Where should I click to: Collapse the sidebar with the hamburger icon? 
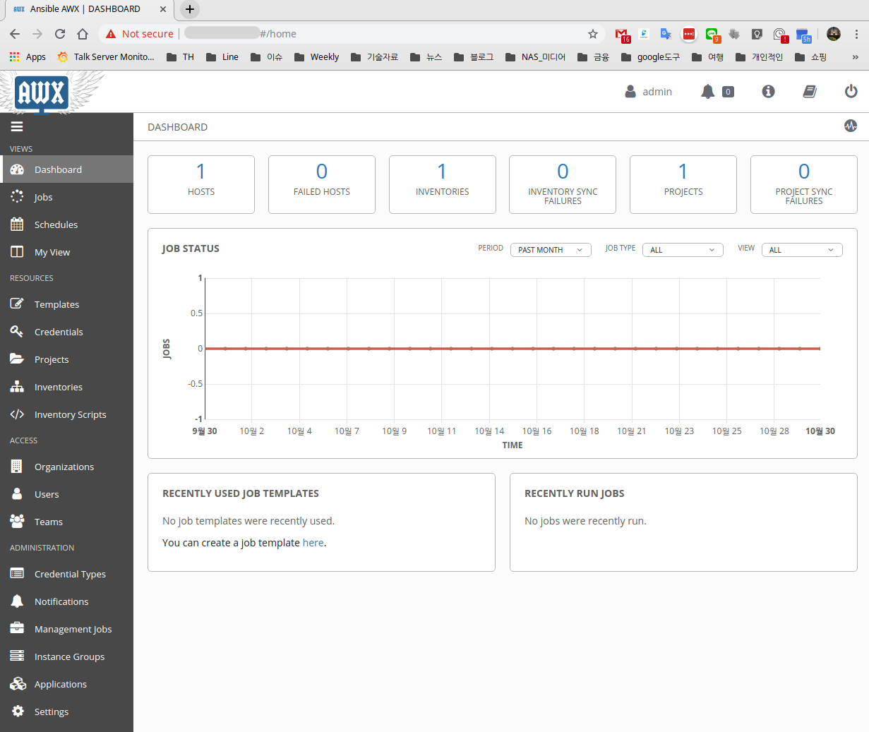tap(17, 127)
